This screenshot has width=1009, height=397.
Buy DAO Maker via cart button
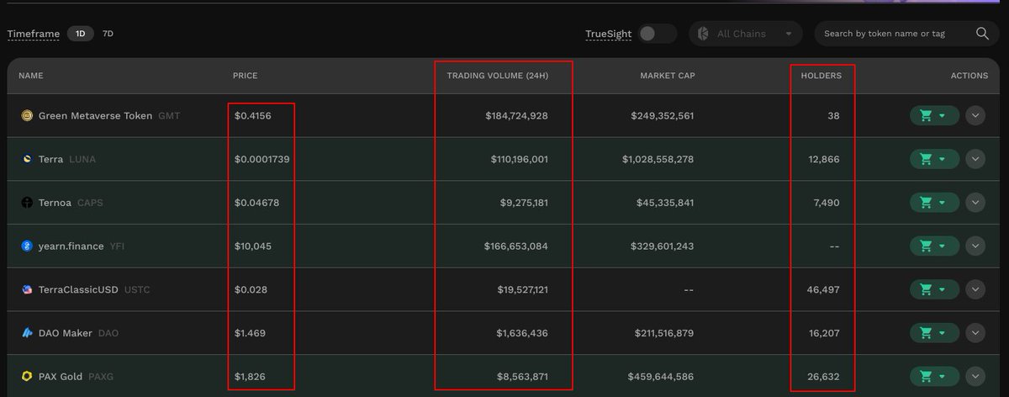(934, 333)
